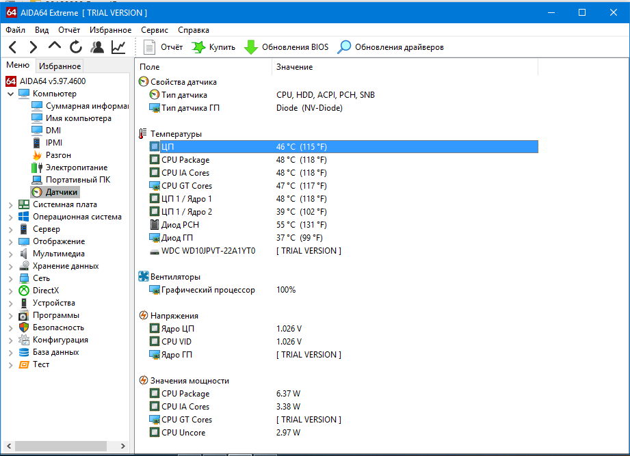Select the Графический процессор fan row

point(343,290)
